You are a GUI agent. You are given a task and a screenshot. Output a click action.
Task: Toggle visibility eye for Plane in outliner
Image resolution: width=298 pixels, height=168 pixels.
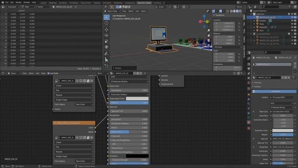292,24
